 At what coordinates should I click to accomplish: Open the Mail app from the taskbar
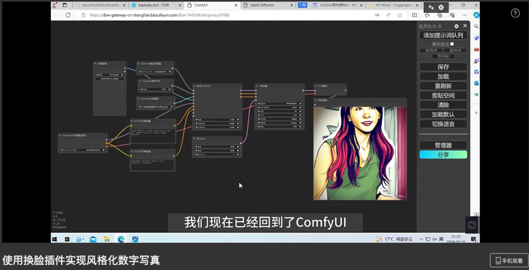click(x=93, y=239)
